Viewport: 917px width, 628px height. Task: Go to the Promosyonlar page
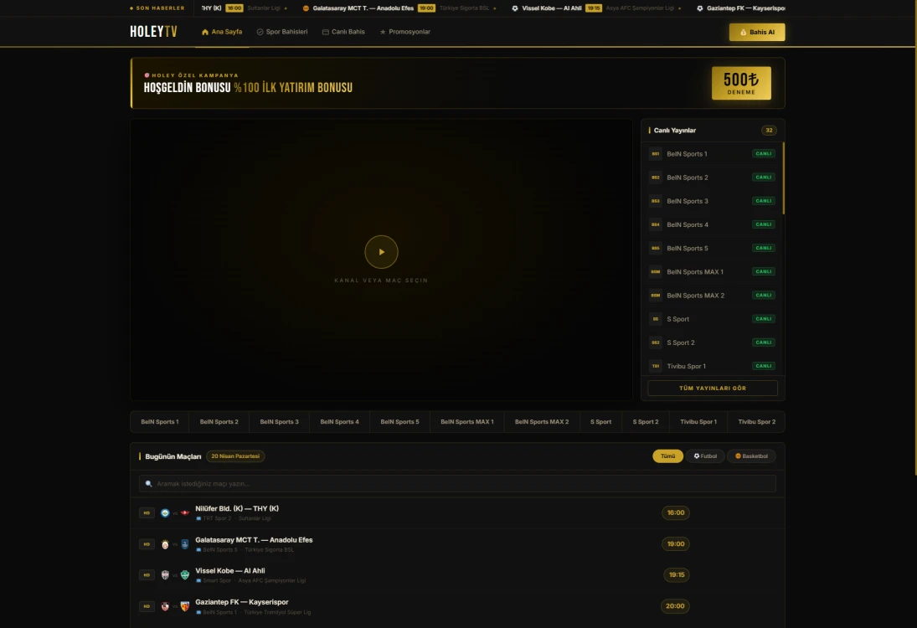coord(404,32)
